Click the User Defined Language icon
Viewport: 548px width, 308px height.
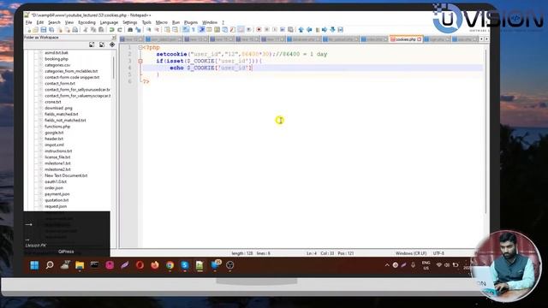click(209, 30)
